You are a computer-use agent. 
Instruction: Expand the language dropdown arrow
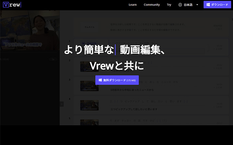[x=197, y=5]
